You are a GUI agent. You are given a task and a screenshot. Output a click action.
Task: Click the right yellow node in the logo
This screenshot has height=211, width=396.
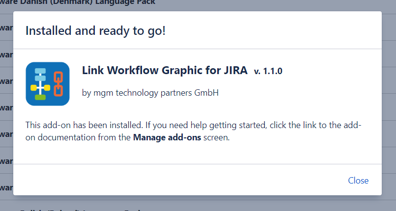point(48,88)
